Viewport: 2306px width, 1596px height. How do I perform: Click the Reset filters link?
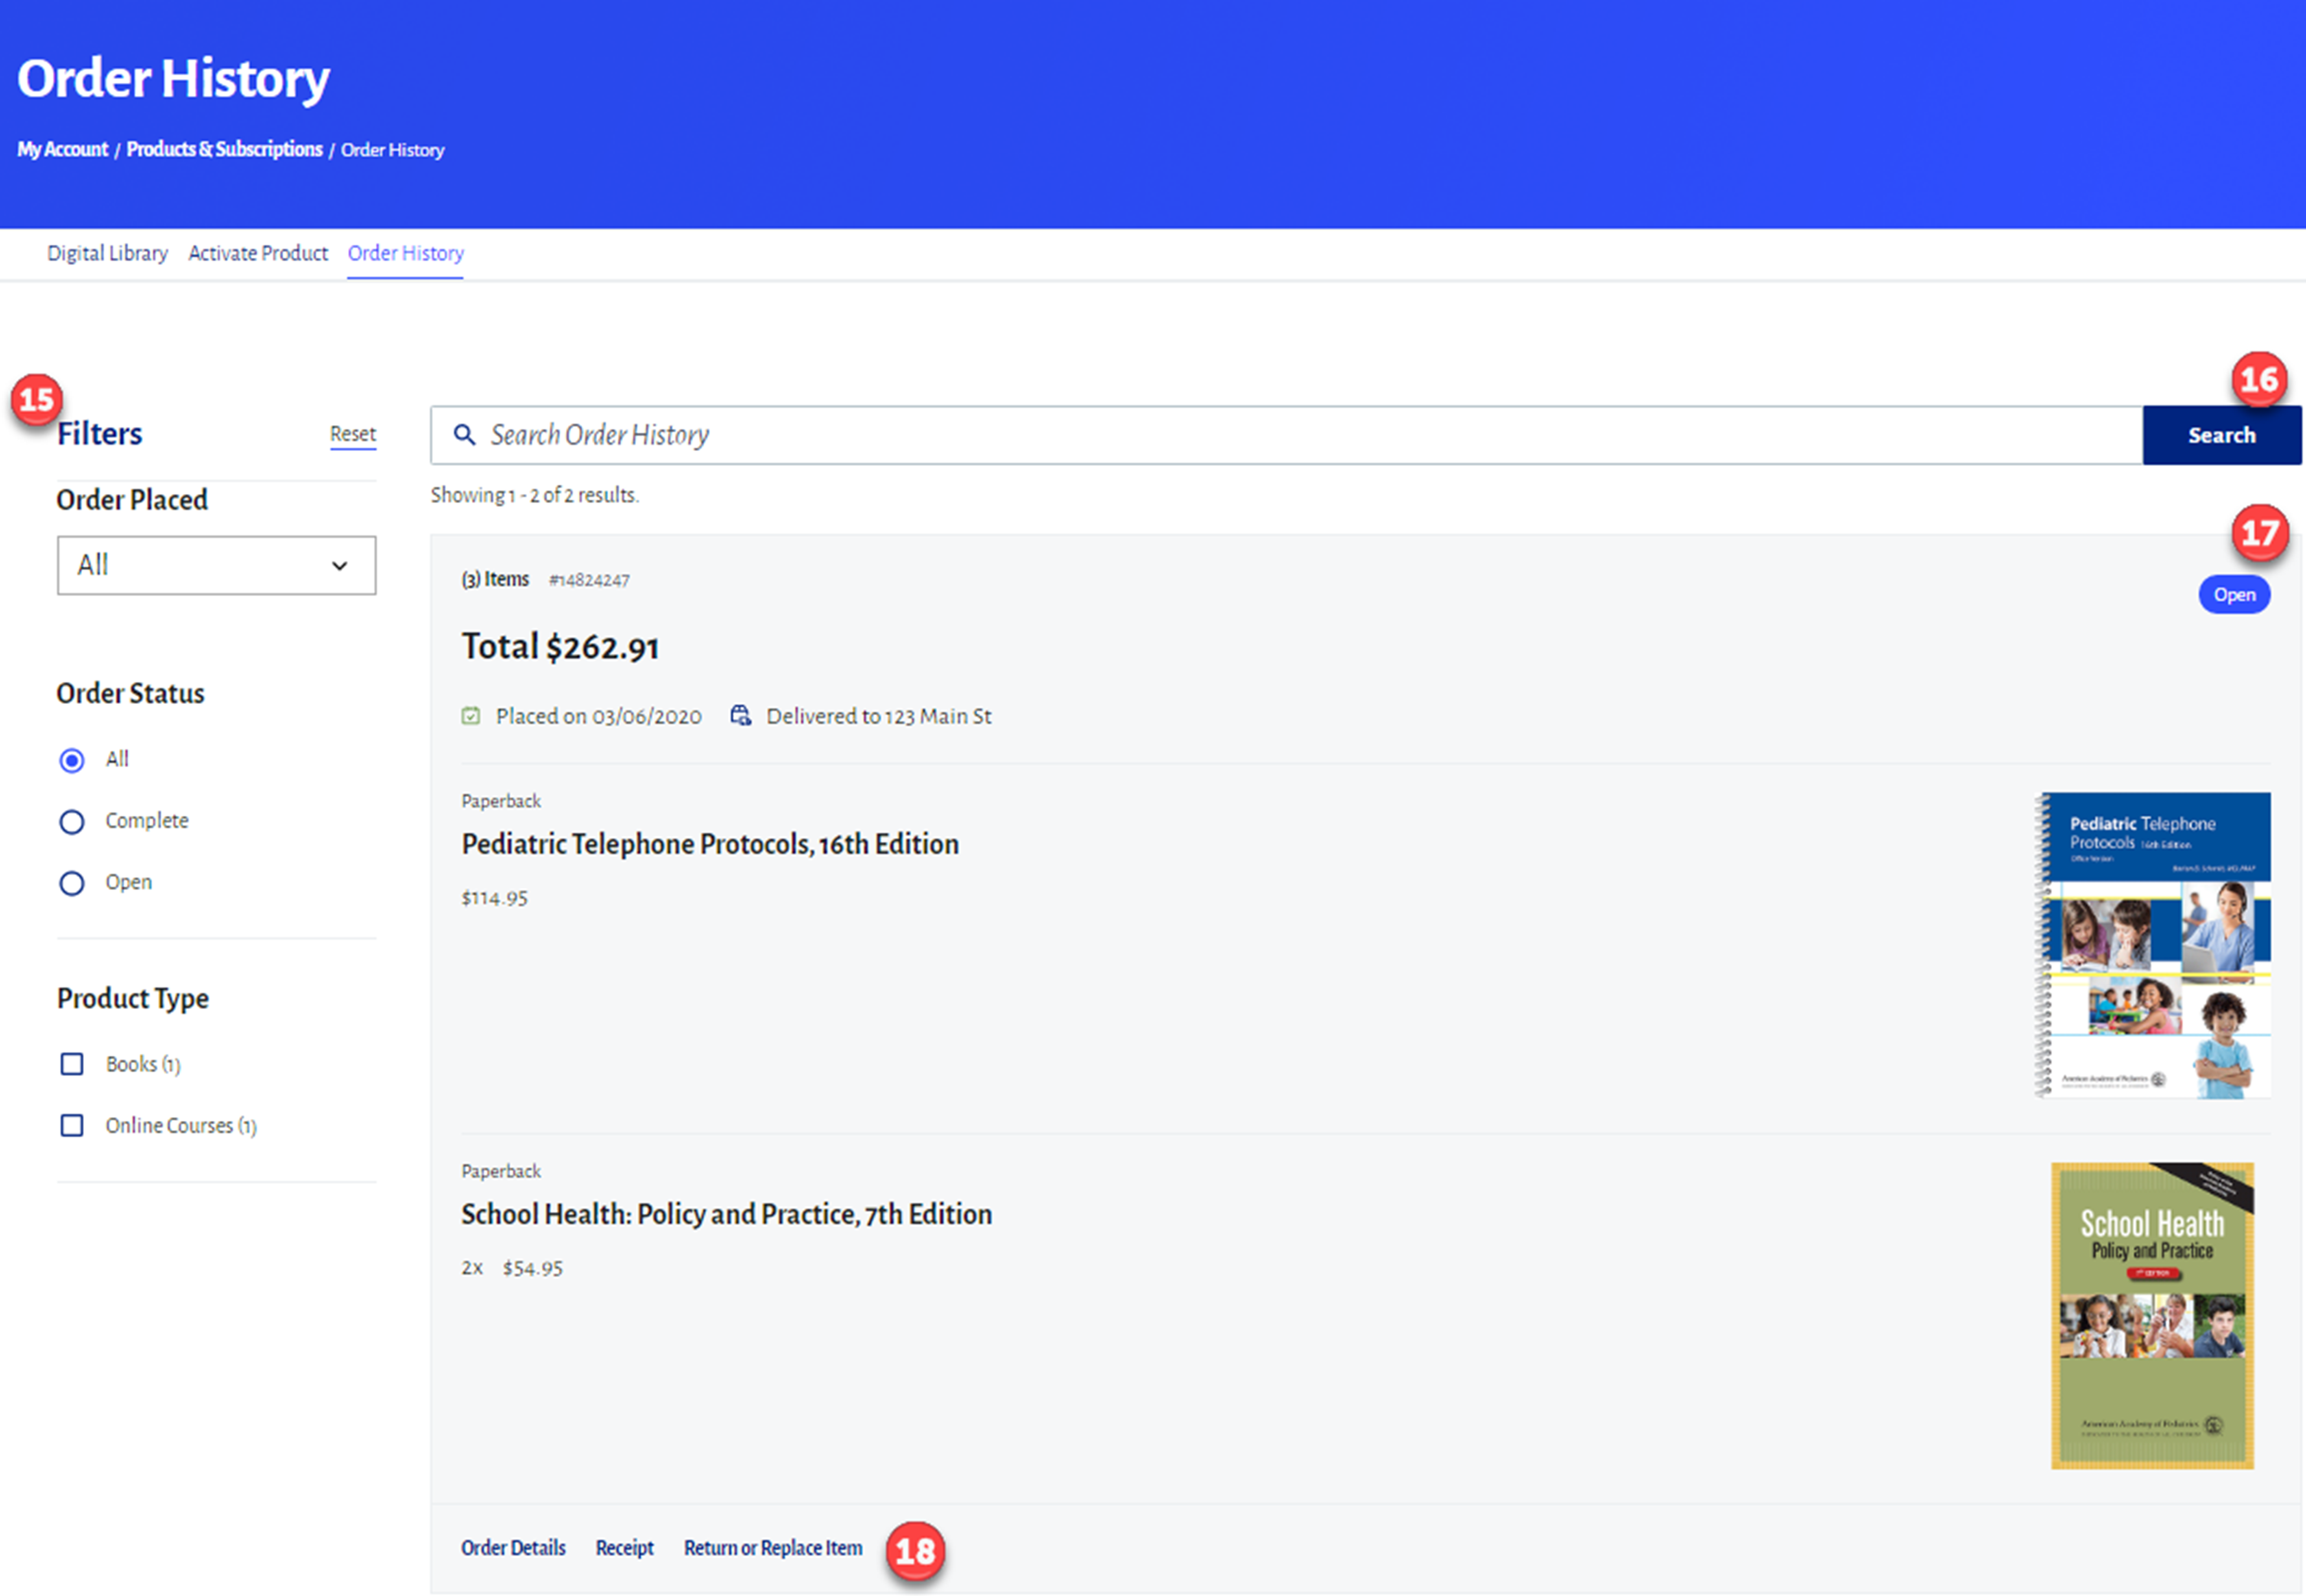(x=353, y=434)
